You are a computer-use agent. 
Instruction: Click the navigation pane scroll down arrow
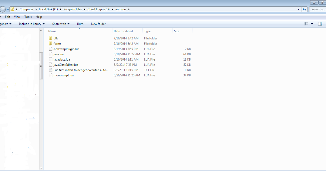click(41, 168)
